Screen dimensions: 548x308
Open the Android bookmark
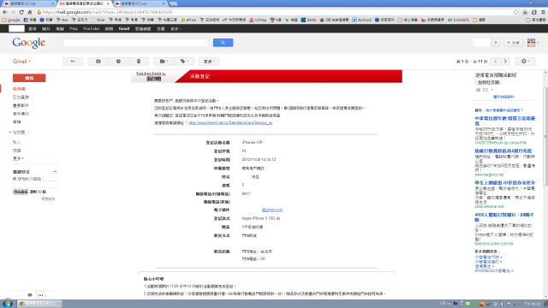click(361, 20)
